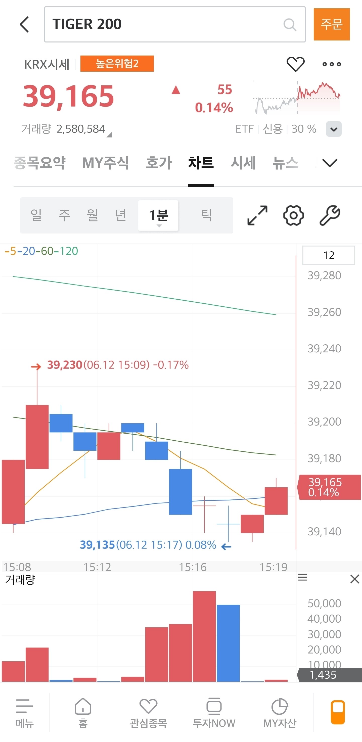Click the TIGER 200 search field
Image resolution: width=362 pixels, height=742 pixels.
[175, 24]
